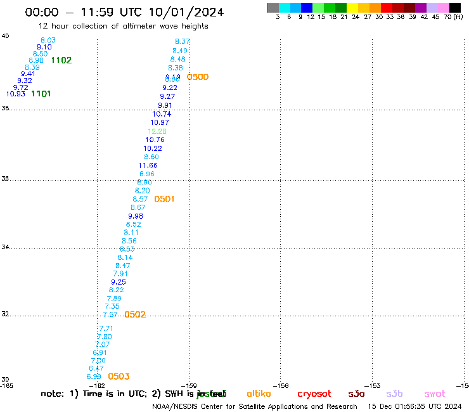Click the 9.32 wave height value
Viewport: 469px width, 412px height.
coord(25,80)
